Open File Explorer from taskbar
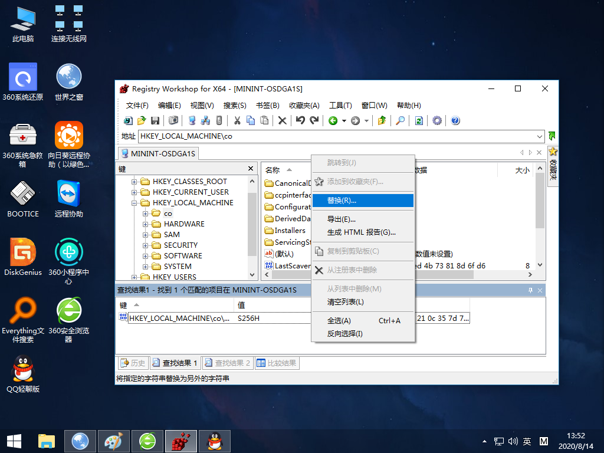This screenshot has height=453, width=604. coord(46,441)
